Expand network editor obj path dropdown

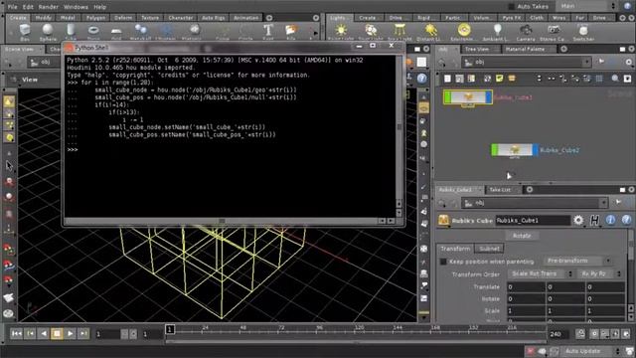[586, 62]
